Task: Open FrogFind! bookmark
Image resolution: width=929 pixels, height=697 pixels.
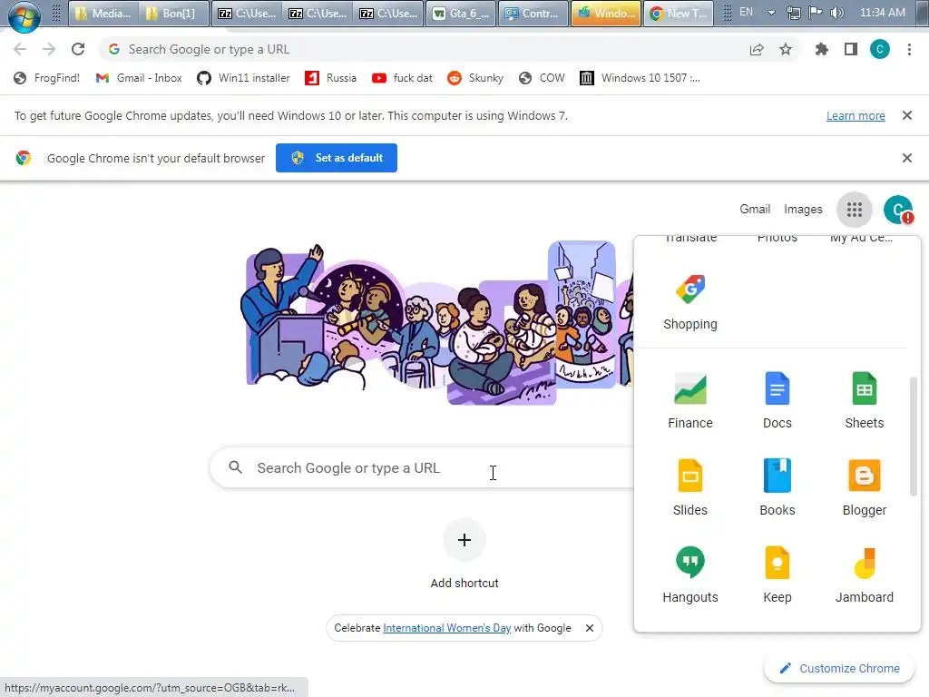Action: coord(46,78)
